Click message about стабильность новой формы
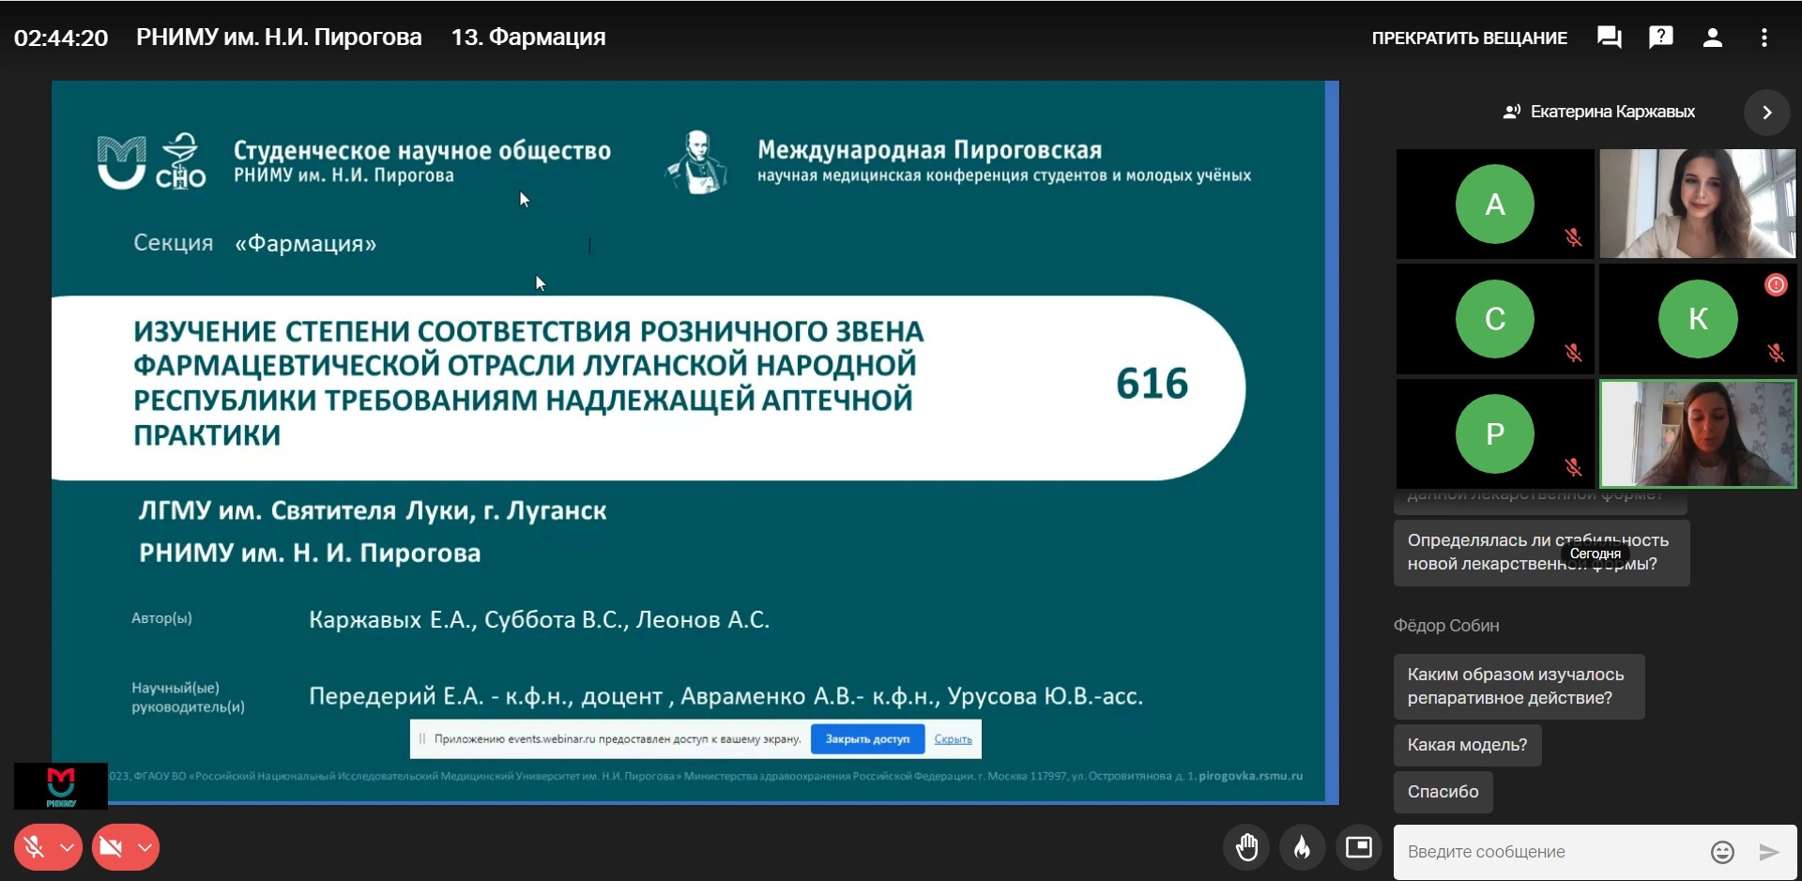Viewport: 1802px width, 881px height. [1541, 553]
